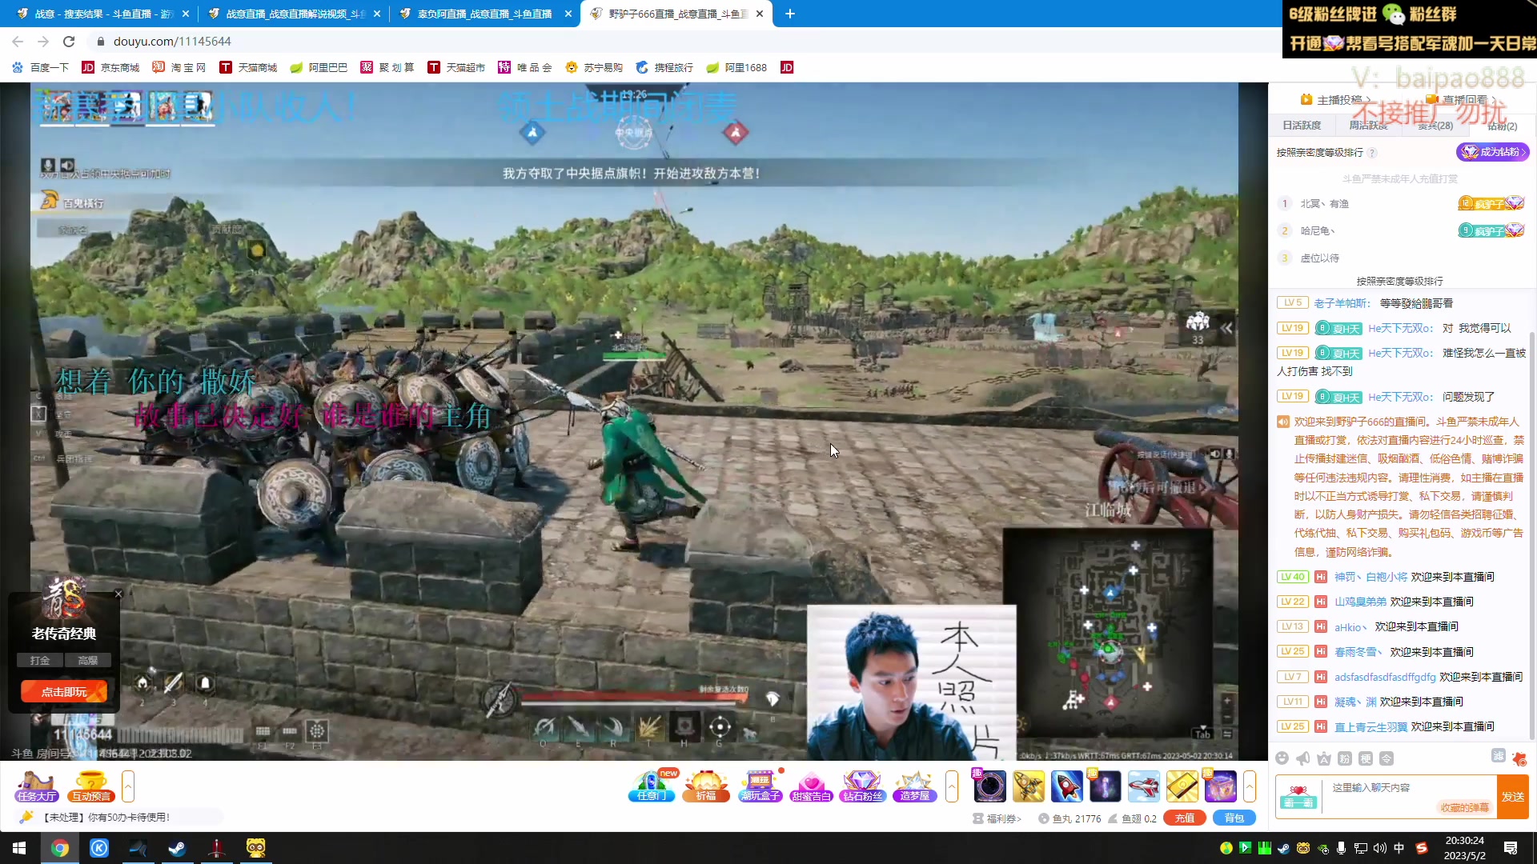The image size is (1537, 864).
Task: Select the blue rocket gift
Action: [x=1066, y=786]
